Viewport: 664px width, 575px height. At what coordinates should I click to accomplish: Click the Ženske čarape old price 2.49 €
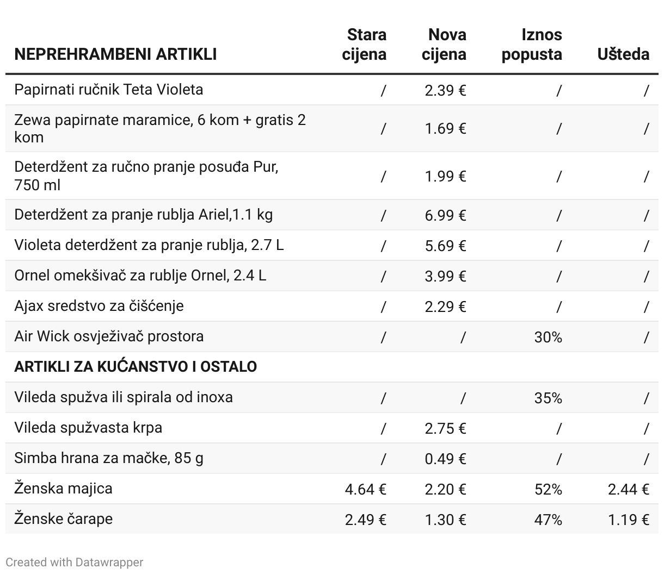point(365,520)
